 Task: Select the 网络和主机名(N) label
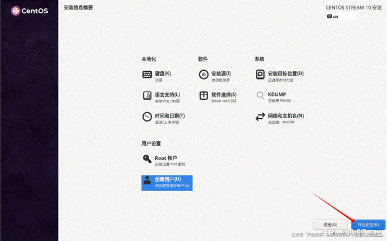tap(286, 116)
